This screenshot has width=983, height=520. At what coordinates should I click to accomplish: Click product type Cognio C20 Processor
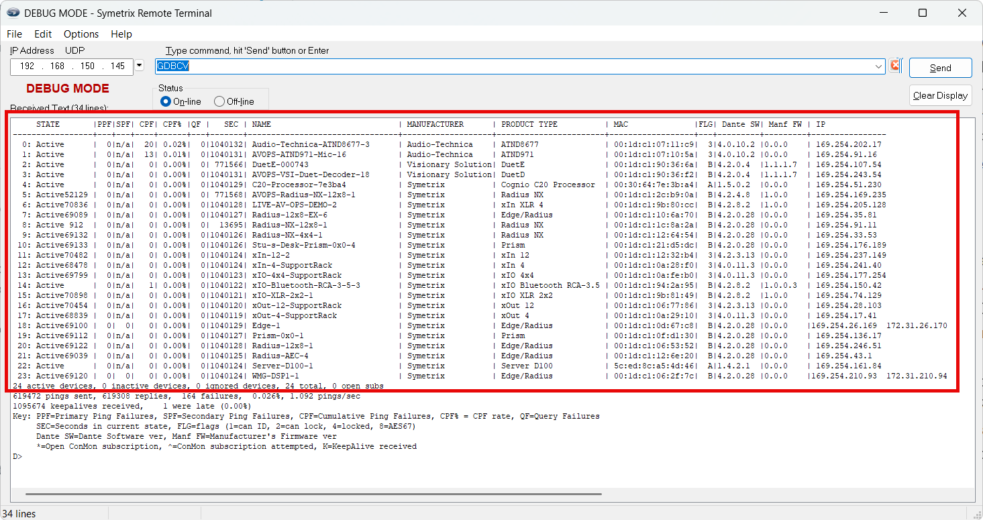(x=548, y=185)
